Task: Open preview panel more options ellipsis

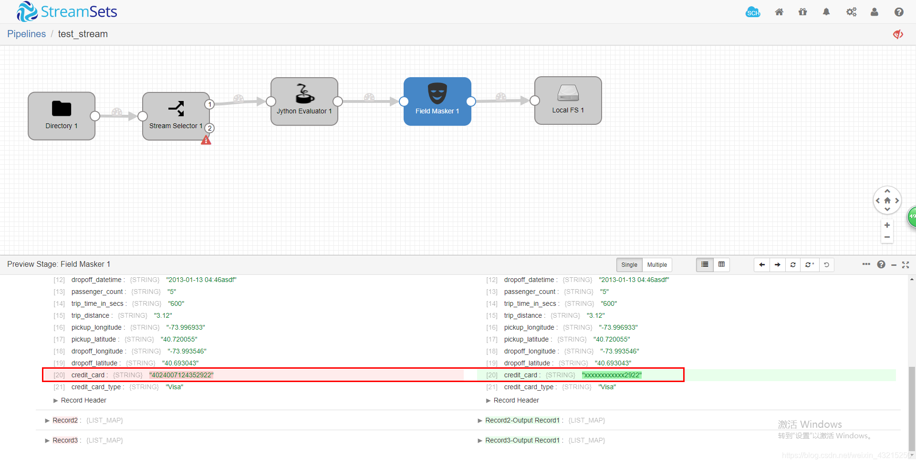Action: [866, 264]
